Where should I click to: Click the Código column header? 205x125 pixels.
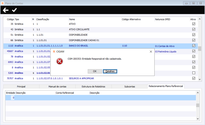[x=10, y=19]
